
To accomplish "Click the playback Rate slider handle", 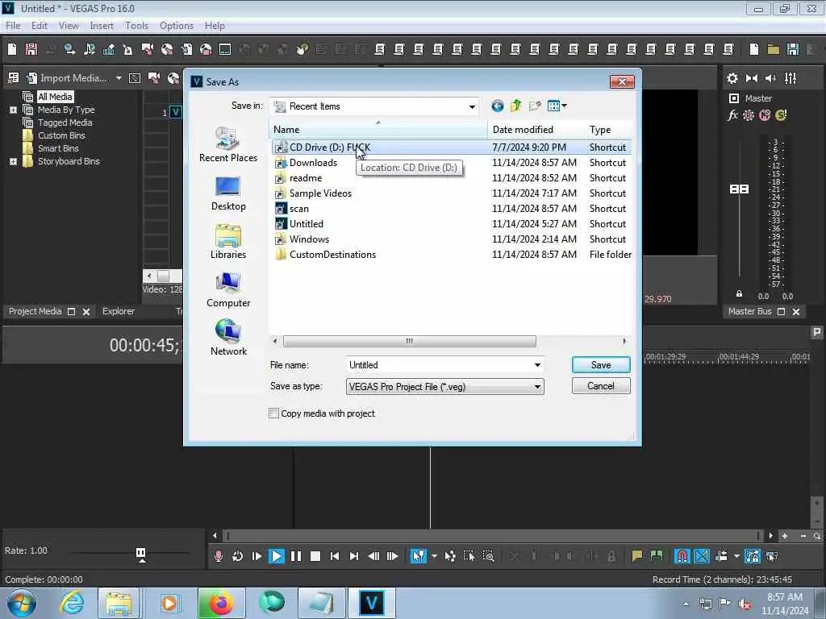I will 140,553.
